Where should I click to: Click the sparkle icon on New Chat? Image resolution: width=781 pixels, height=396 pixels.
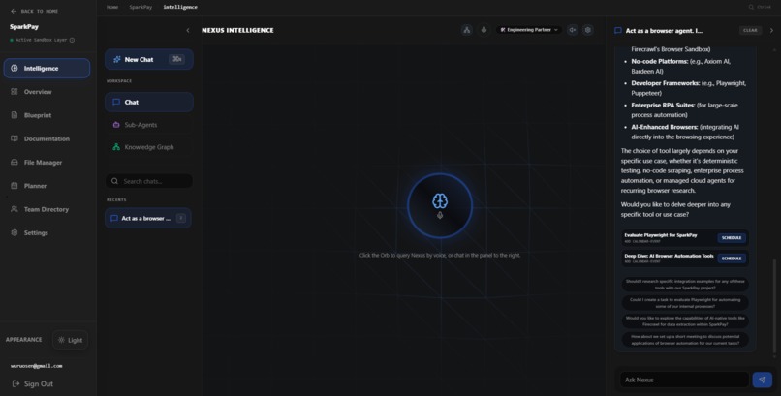click(117, 59)
